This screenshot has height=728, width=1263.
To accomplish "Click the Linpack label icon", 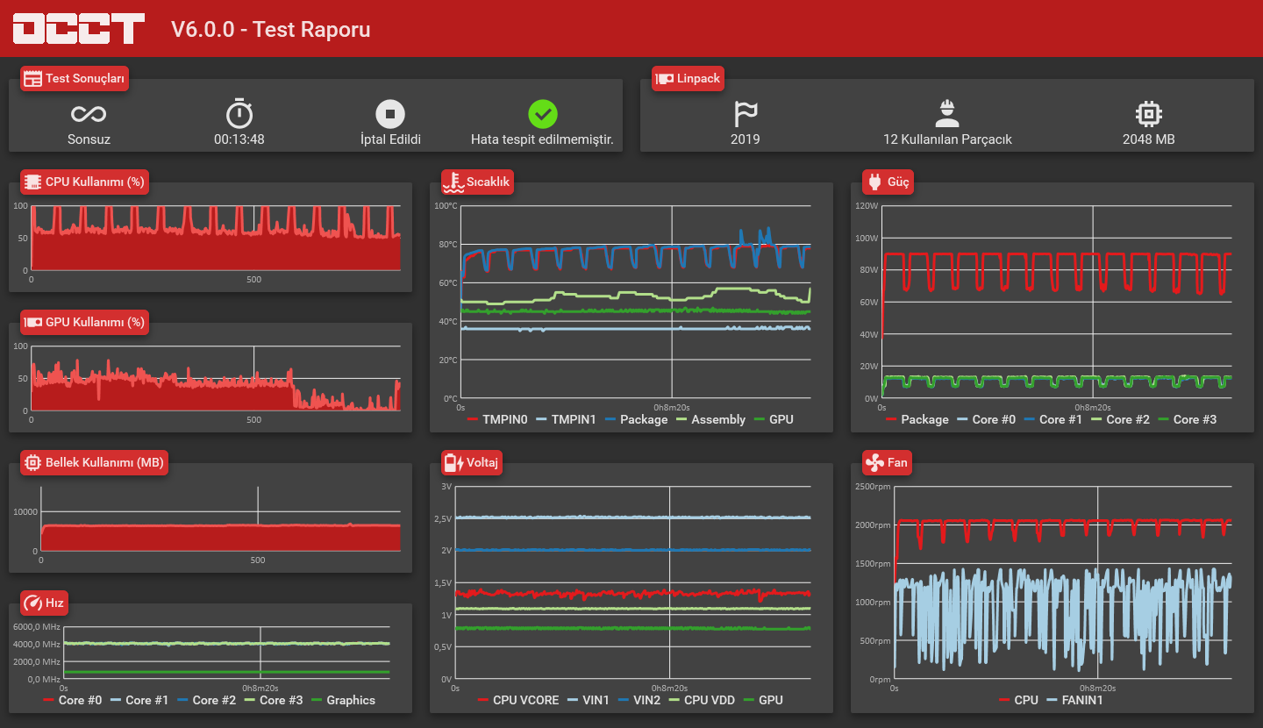I will [664, 79].
